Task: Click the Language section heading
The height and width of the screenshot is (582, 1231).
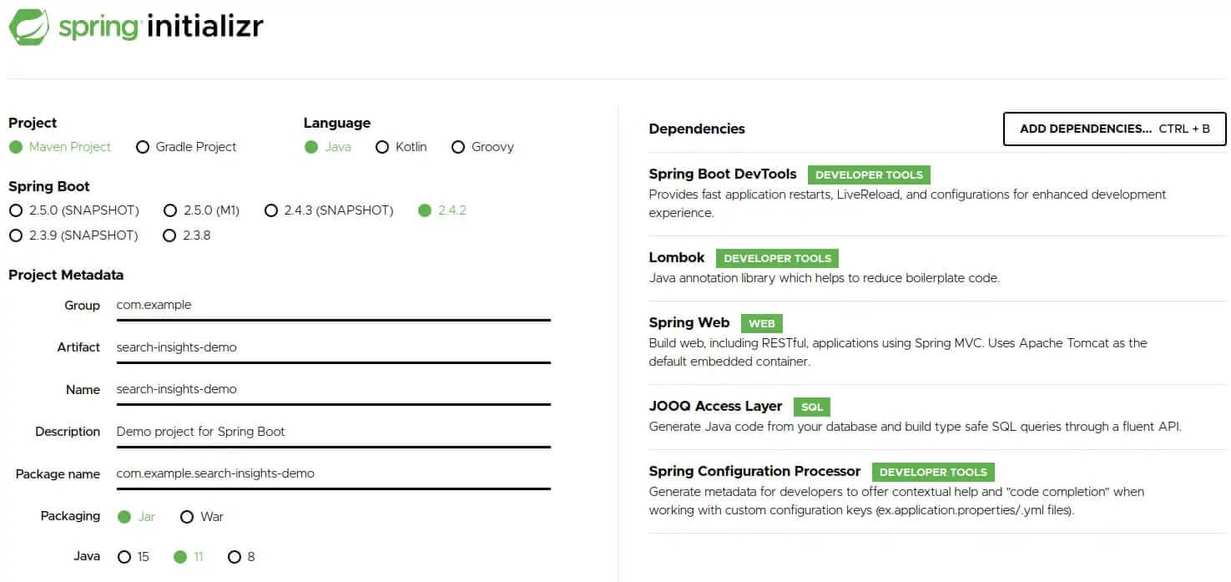Action: pos(337,123)
